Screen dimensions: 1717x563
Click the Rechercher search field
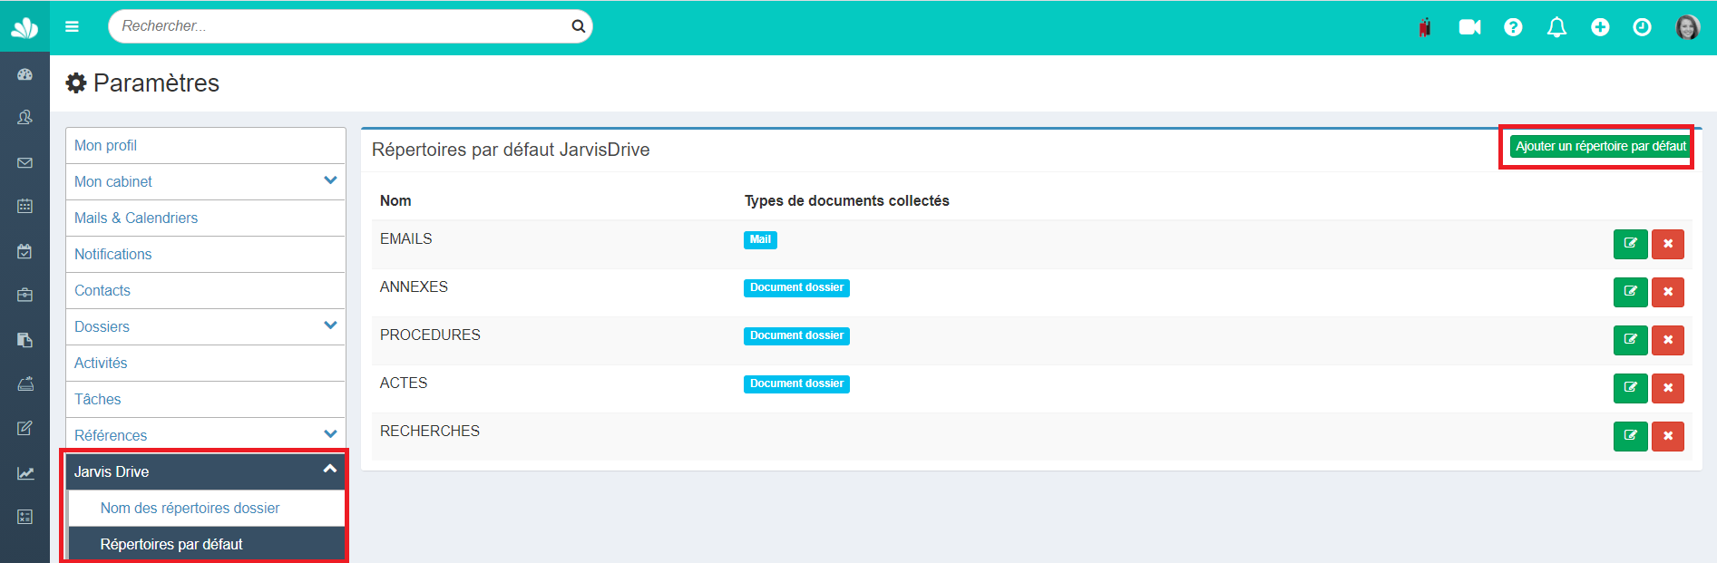coord(350,26)
